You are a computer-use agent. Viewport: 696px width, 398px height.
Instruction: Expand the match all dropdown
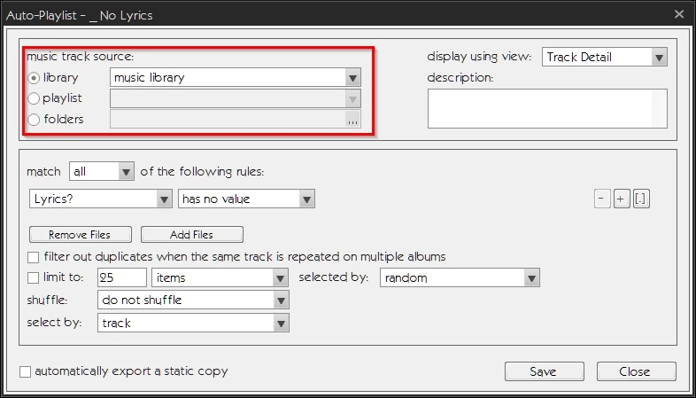pos(126,171)
